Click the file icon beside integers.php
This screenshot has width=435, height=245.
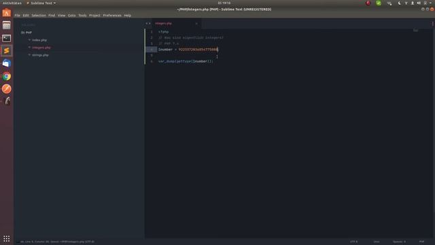pyautogui.click(x=29, y=48)
